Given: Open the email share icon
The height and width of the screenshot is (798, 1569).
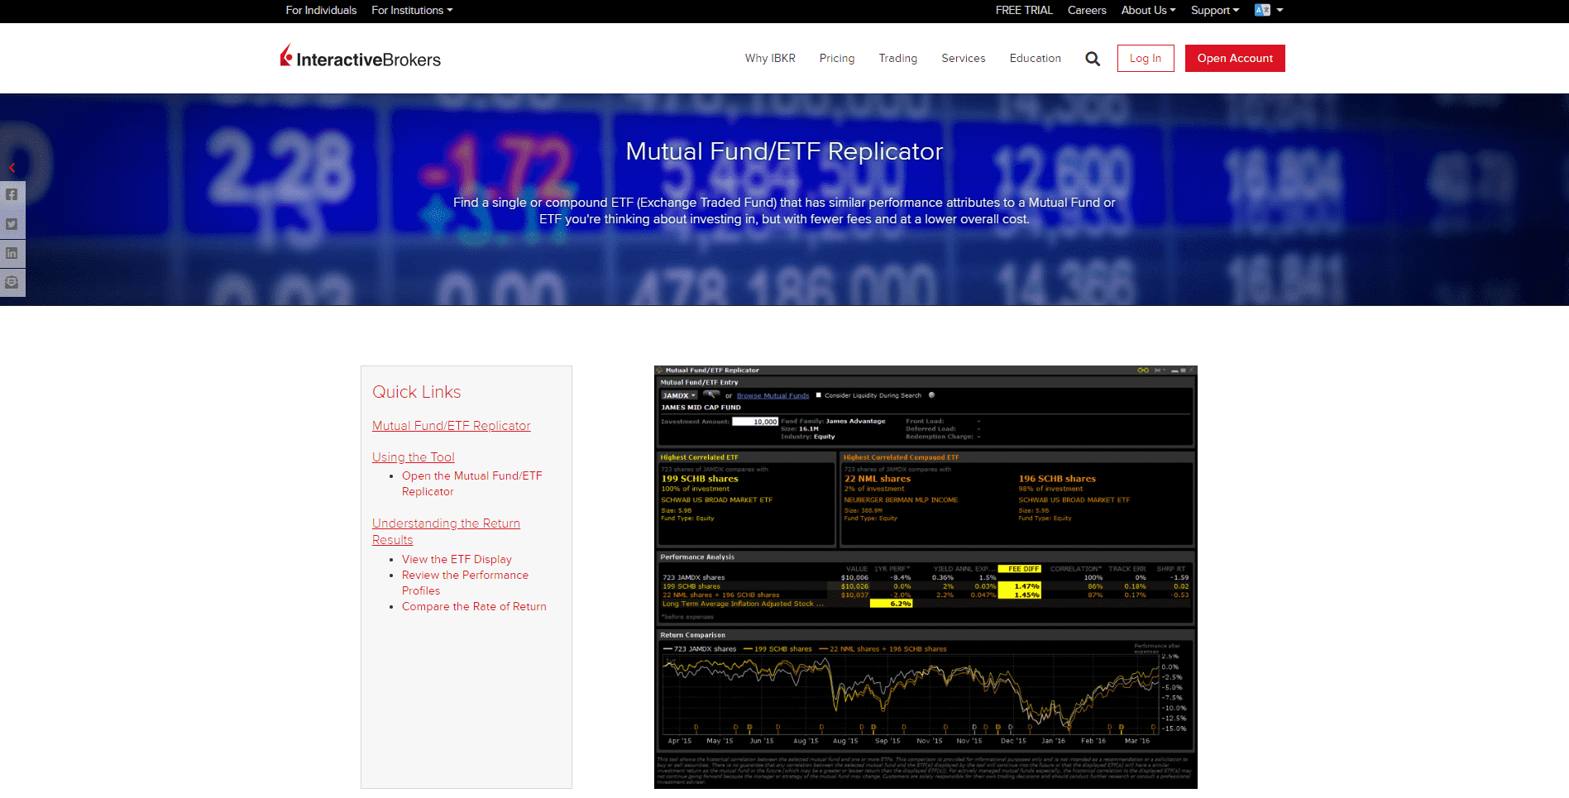Looking at the screenshot, I should (12, 282).
